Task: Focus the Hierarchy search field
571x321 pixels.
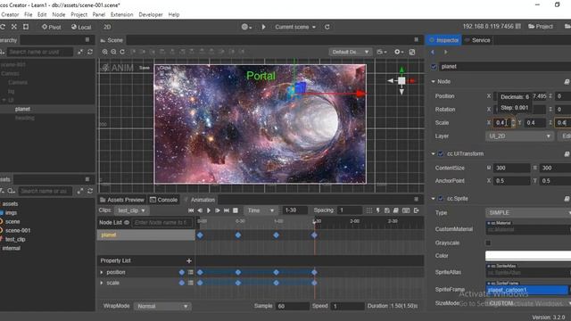Action: (40, 52)
